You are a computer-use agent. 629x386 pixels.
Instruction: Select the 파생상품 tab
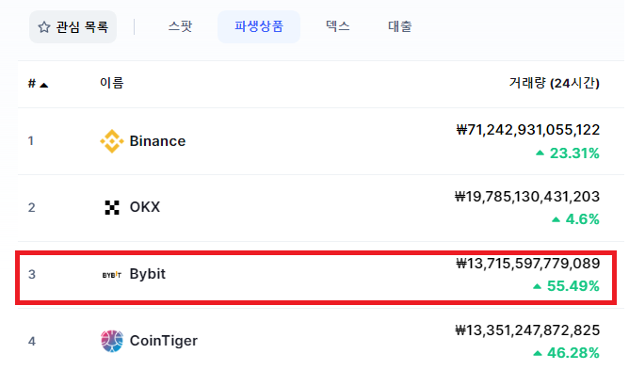click(x=259, y=27)
